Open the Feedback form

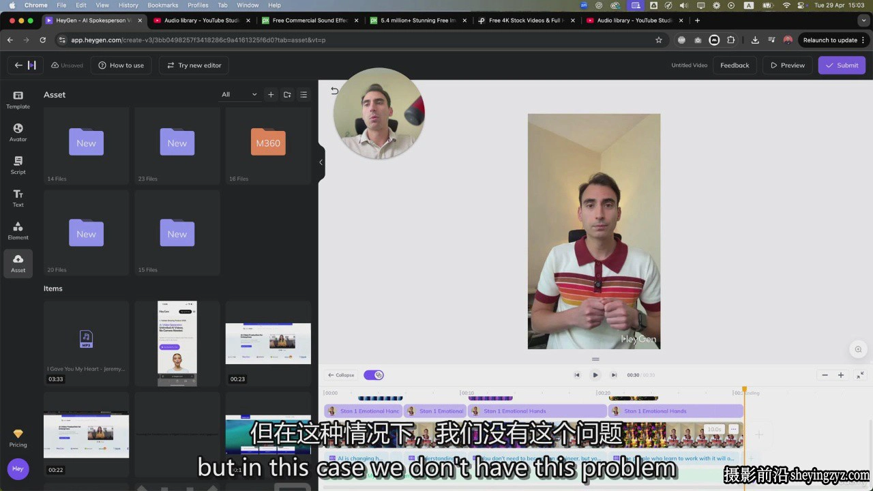point(735,65)
